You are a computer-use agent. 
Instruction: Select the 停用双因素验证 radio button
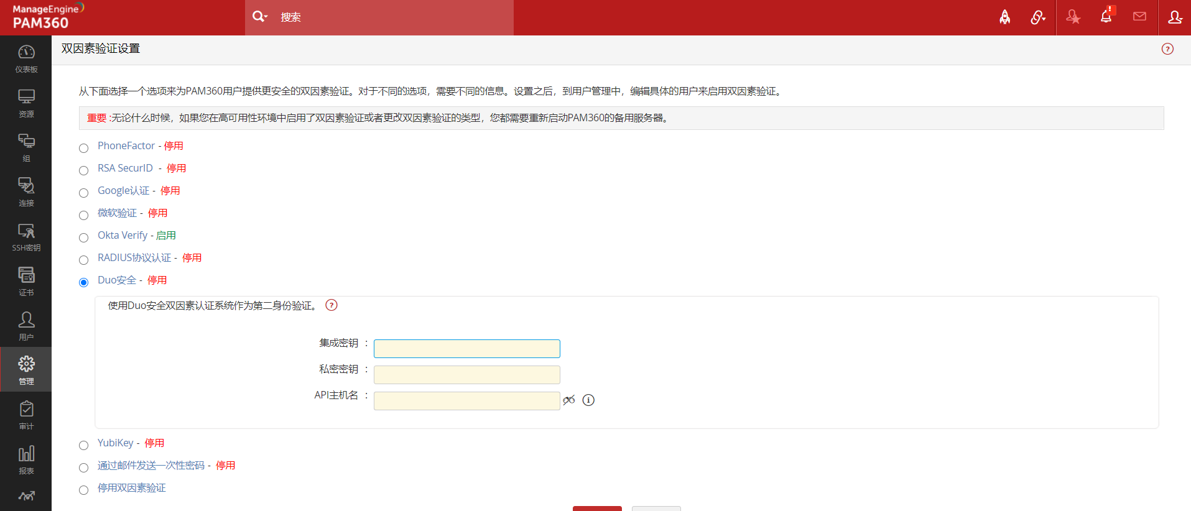[84, 490]
